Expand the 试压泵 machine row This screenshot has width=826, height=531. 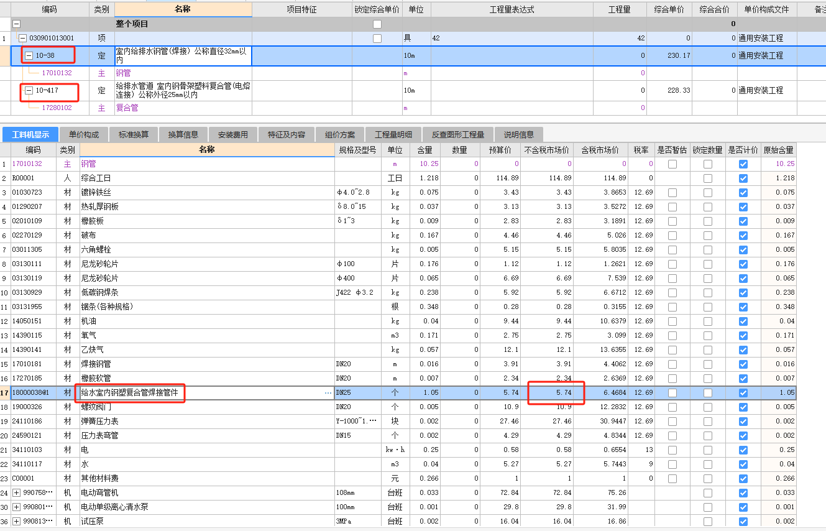(x=16, y=522)
